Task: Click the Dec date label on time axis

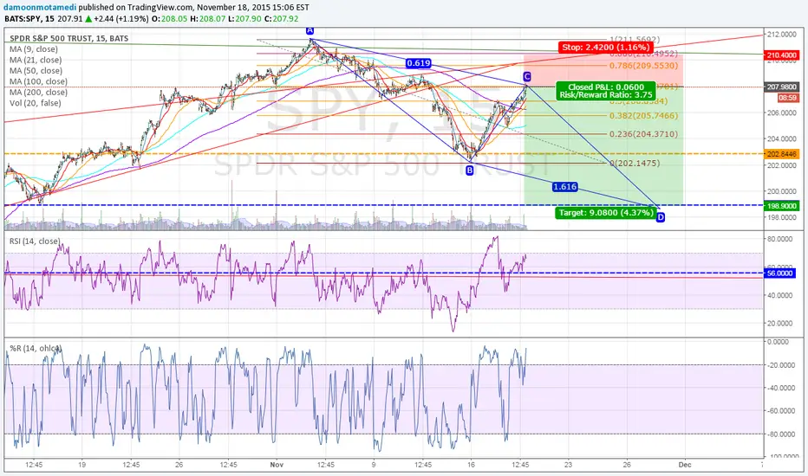Action: click(685, 465)
